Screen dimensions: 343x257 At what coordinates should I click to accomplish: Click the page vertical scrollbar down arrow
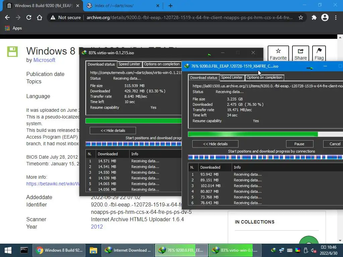coord(340,241)
